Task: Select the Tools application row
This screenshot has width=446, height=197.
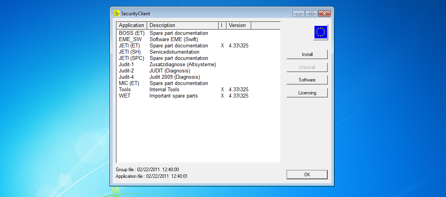Action: 198,89
